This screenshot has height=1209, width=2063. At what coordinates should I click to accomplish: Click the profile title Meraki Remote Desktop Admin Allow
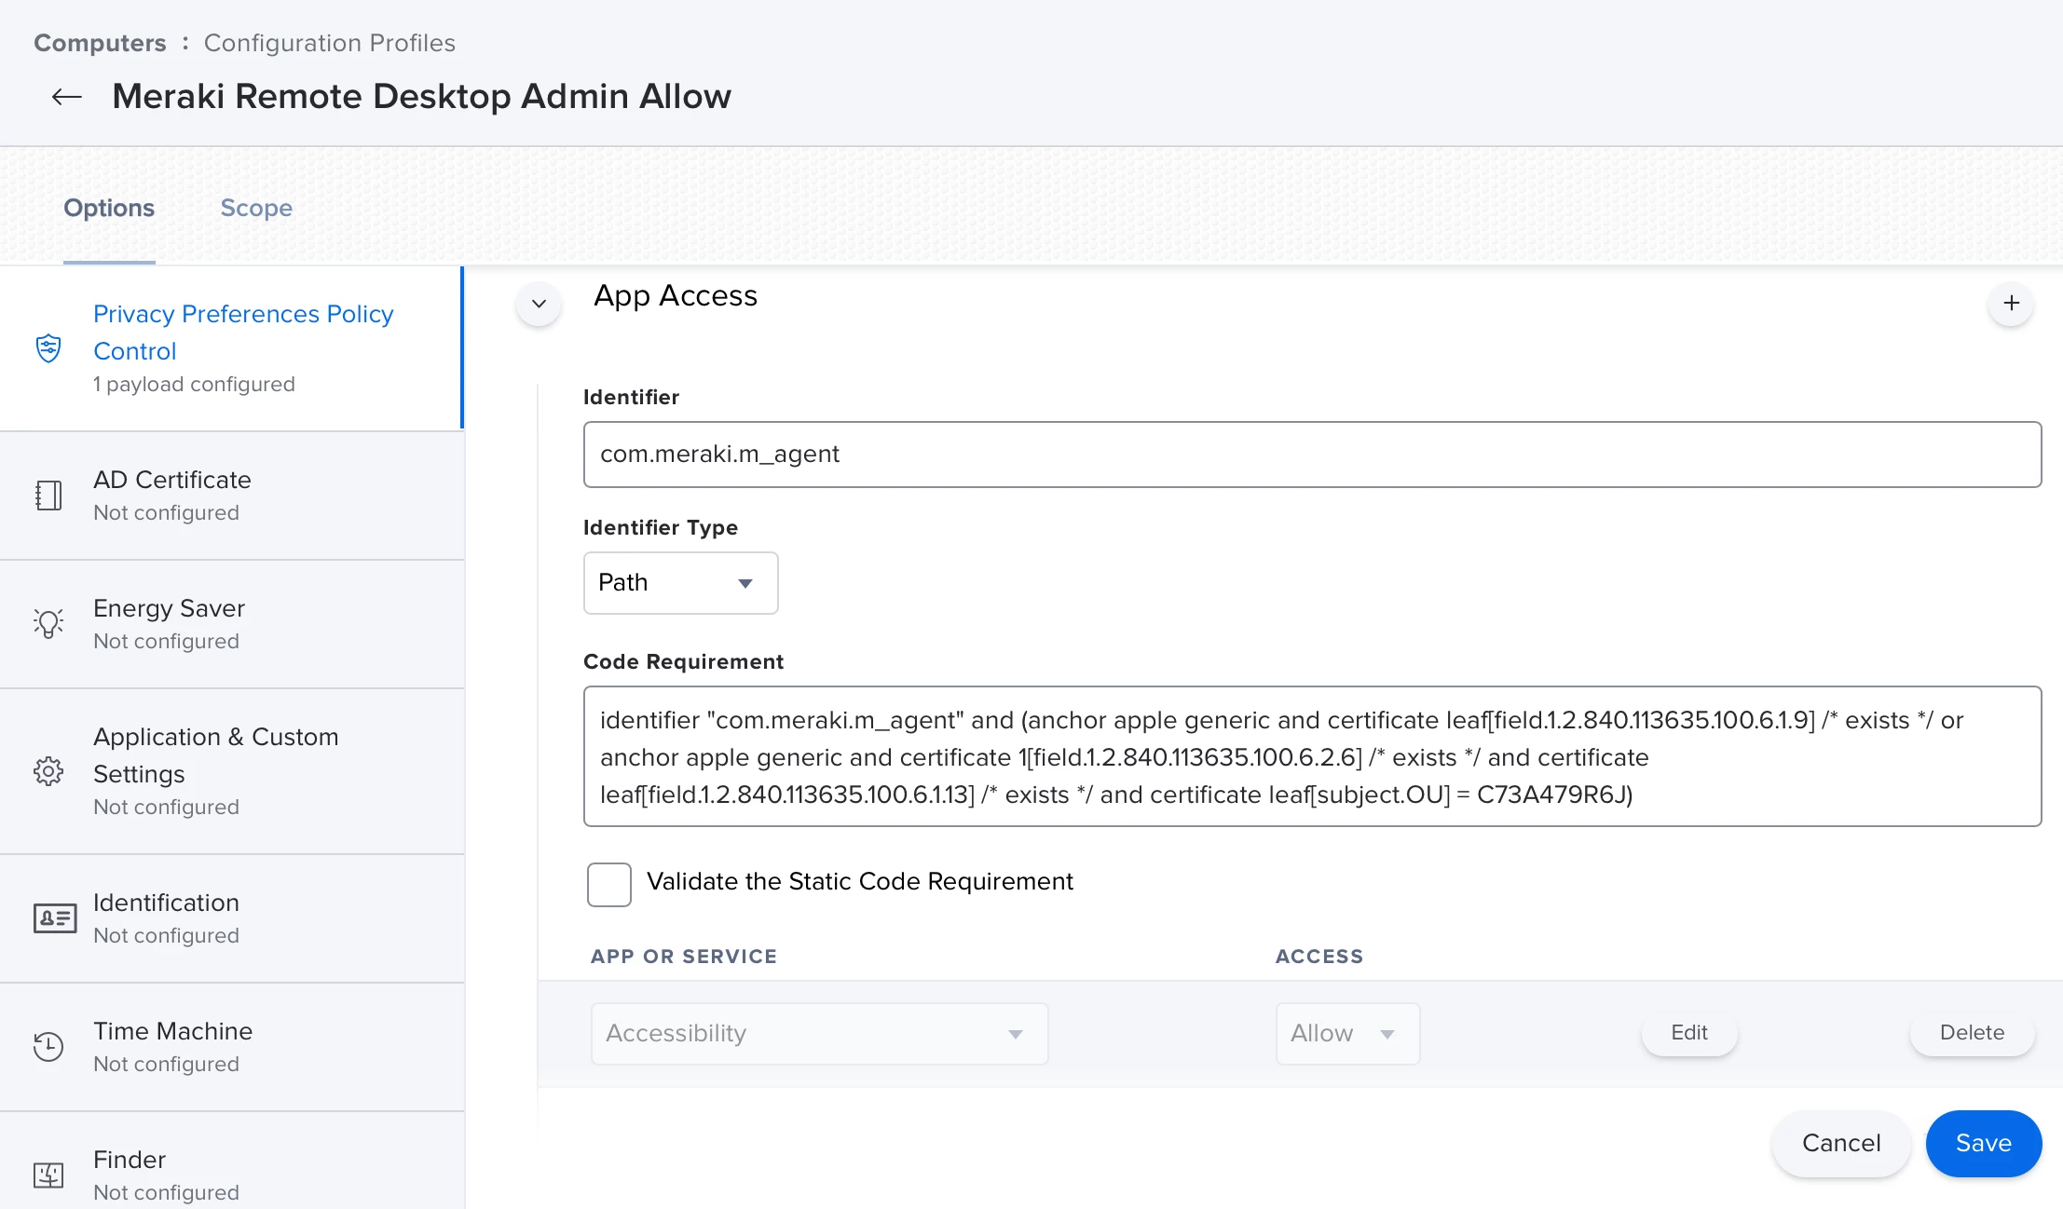422,97
